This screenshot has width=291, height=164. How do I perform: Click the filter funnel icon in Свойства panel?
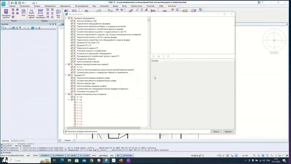tap(20, 28)
